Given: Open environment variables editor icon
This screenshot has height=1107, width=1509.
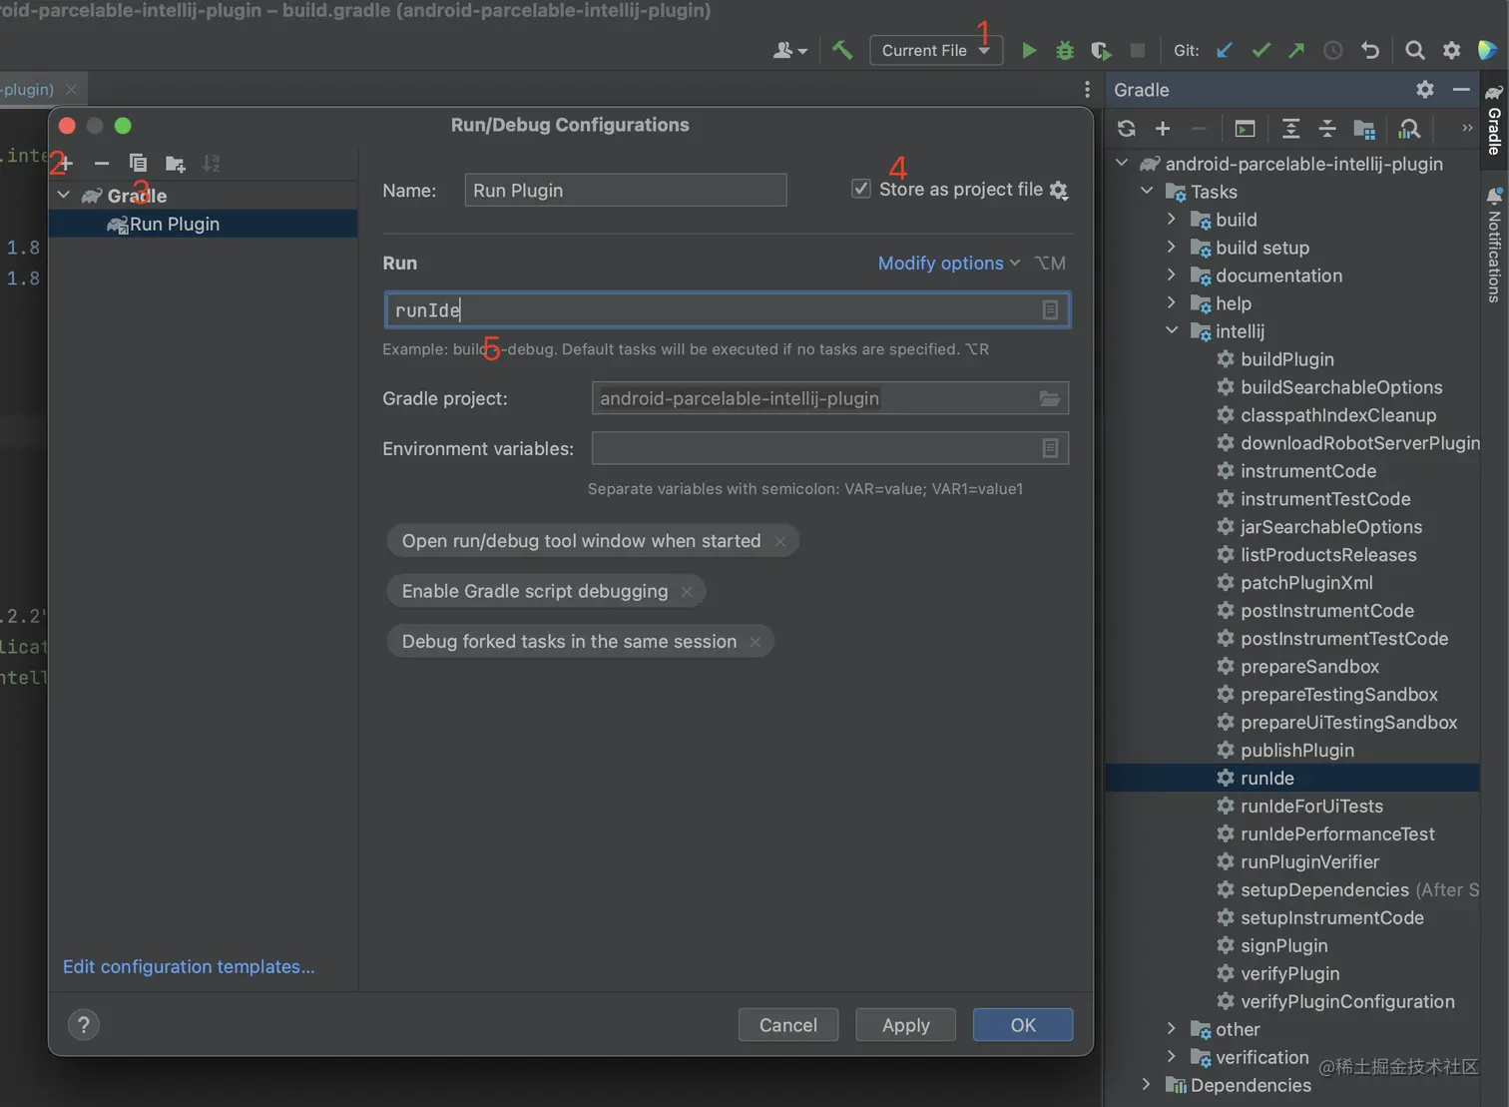Looking at the screenshot, I should click(x=1050, y=448).
